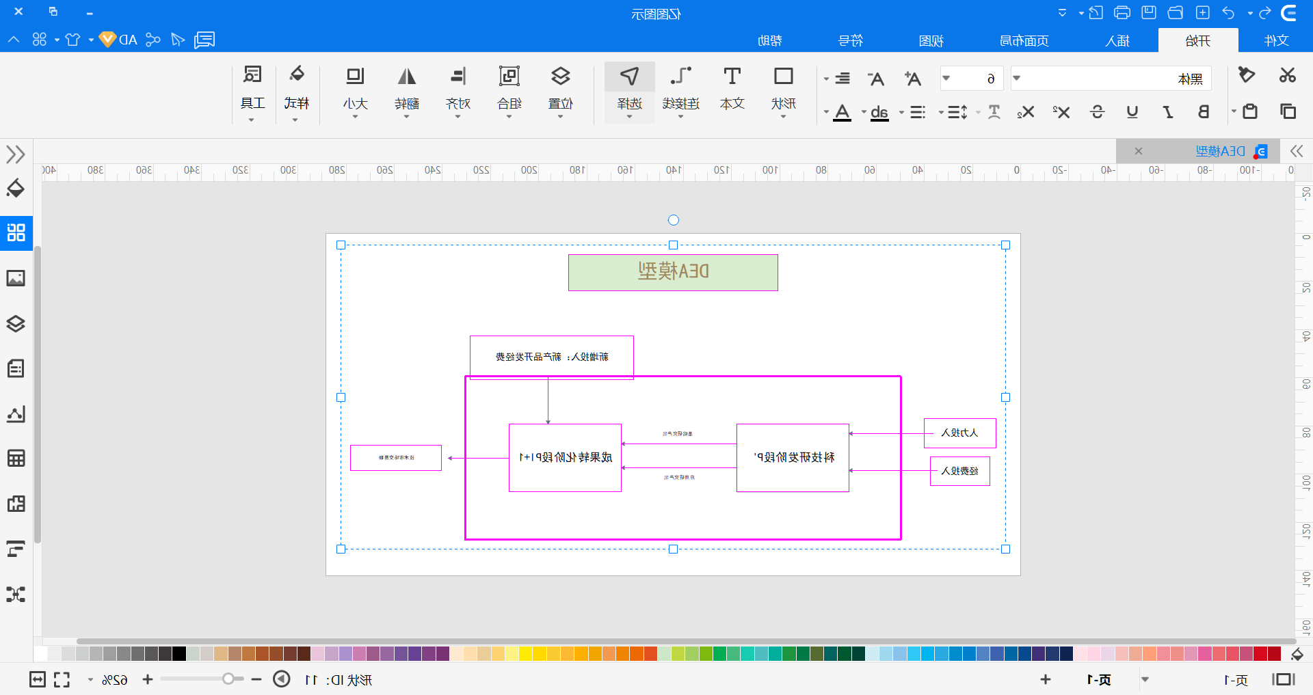This screenshot has width=1313, height=695.
Task: Switch to the 插入 Insert tab
Action: tap(1117, 40)
